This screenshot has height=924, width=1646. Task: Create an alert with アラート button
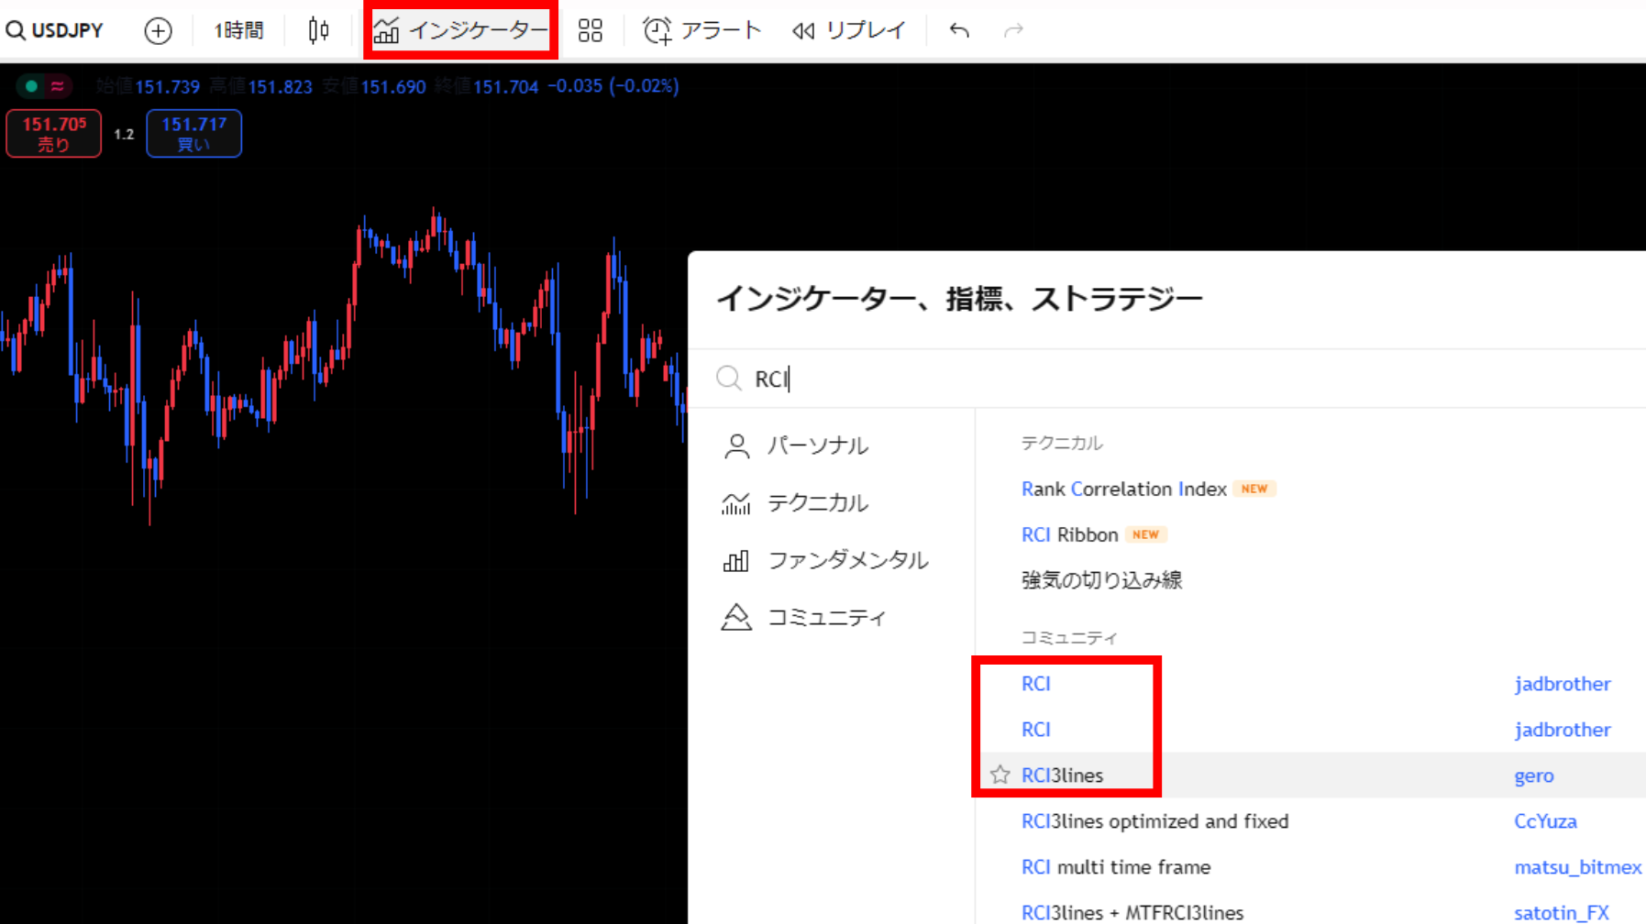tap(702, 30)
